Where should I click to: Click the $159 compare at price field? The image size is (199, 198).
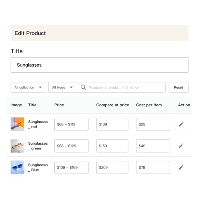112,146
